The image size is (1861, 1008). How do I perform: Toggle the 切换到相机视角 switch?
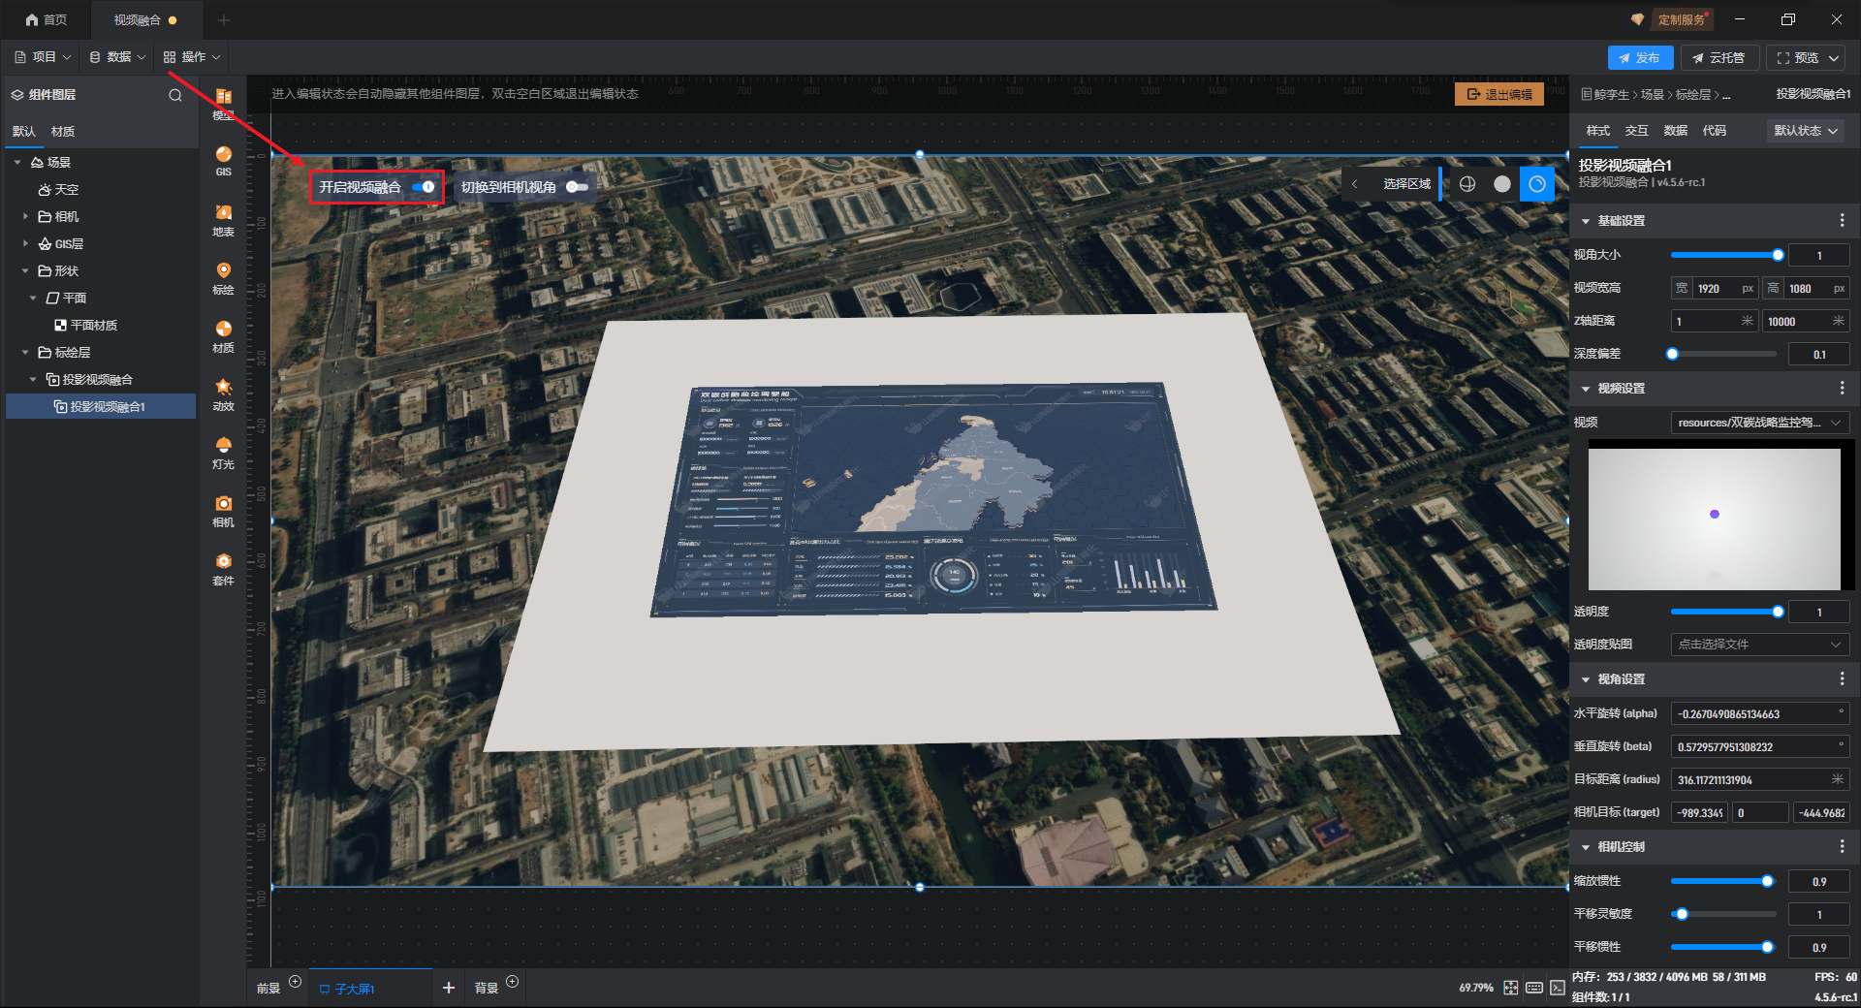pyautogui.click(x=577, y=187)
